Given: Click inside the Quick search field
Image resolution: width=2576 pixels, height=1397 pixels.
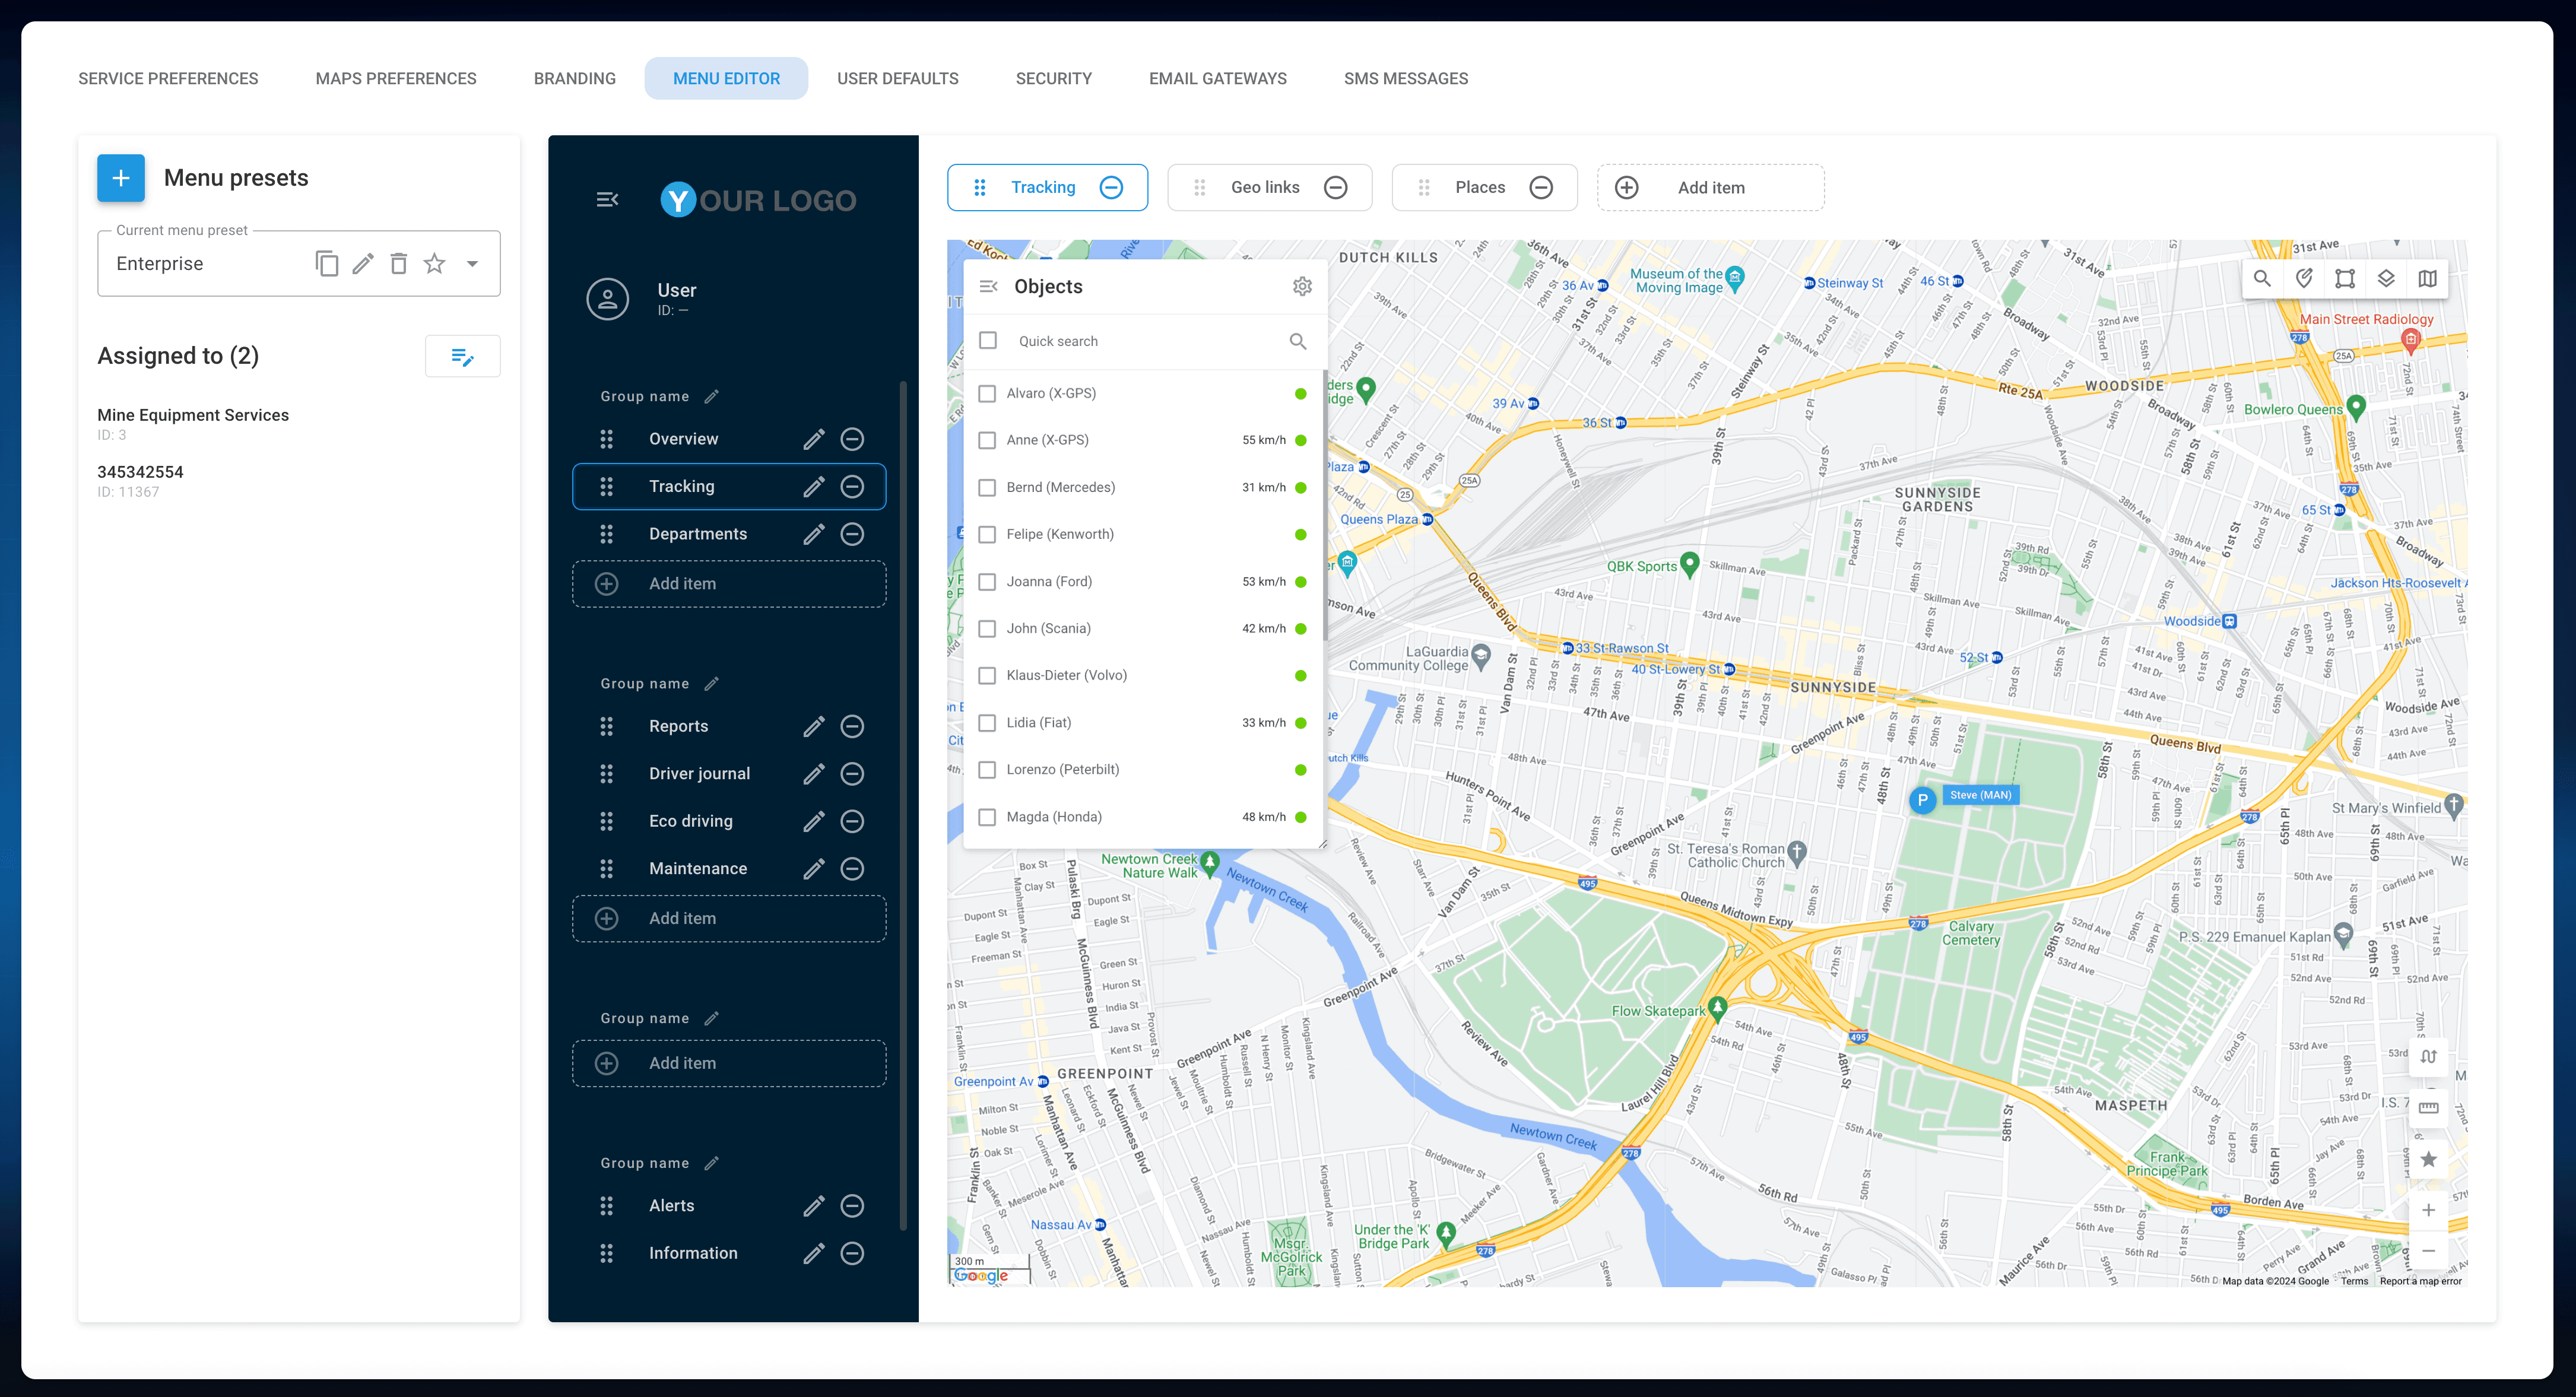Looking at the screenshot, I should [x=1120, y=340].
